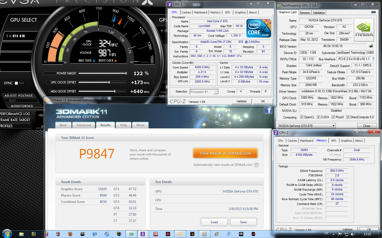The height and width of the screenshot is (238, 382).
Task: Open Frame Rate Target in Precision X
Action: click(x=15, y=120)
